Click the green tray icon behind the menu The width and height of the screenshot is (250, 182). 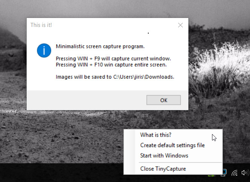[x=212, y=175]
